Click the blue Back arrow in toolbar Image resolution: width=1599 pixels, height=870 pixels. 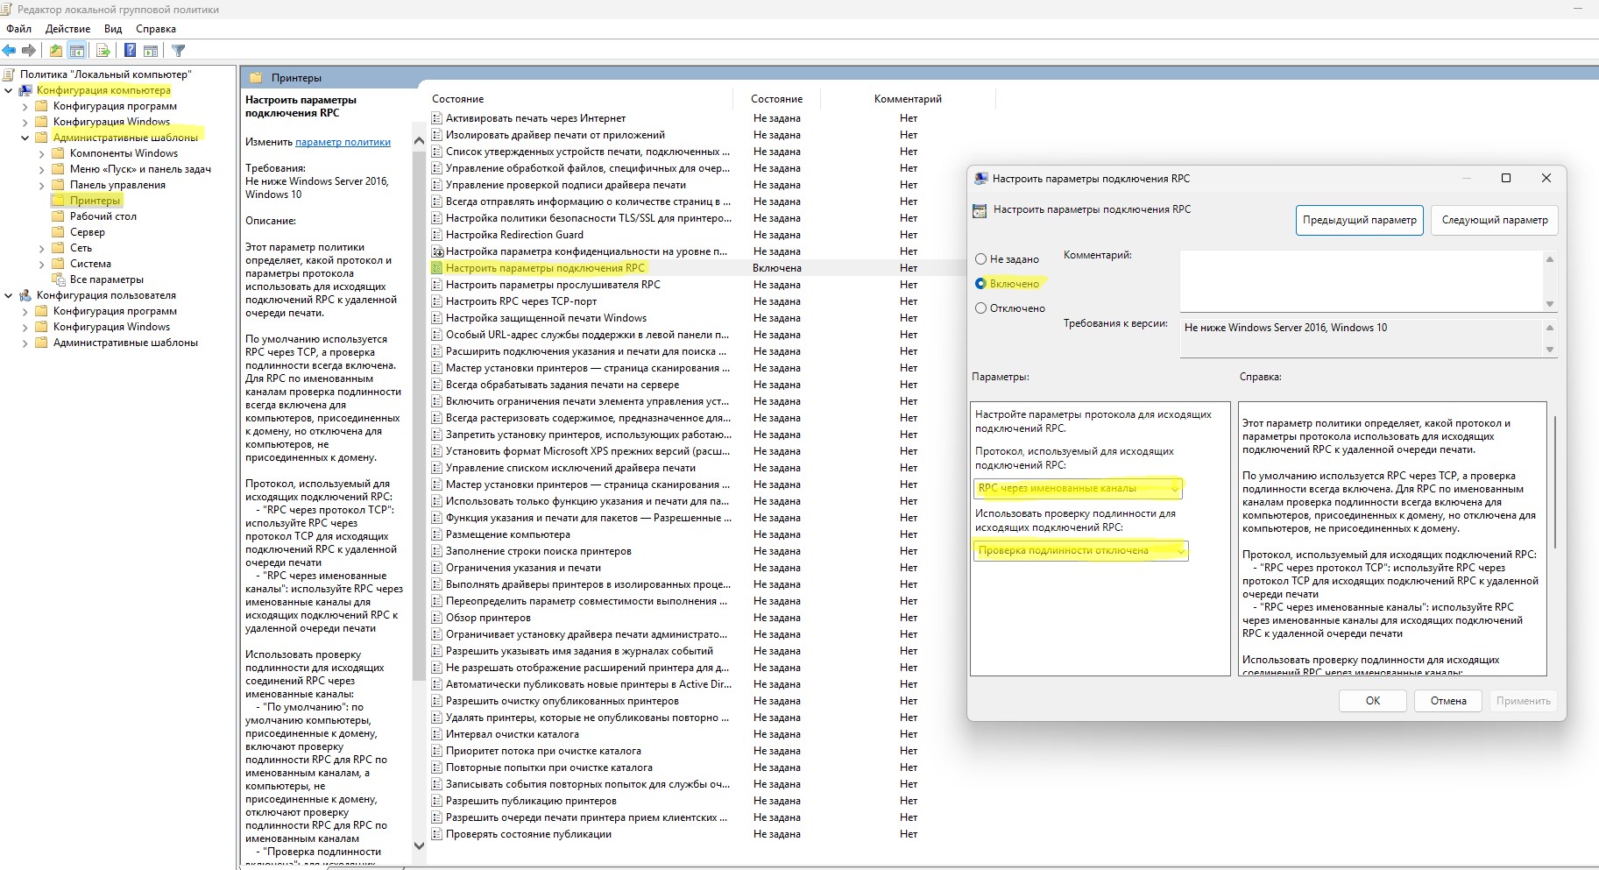[x=10, y=51]
